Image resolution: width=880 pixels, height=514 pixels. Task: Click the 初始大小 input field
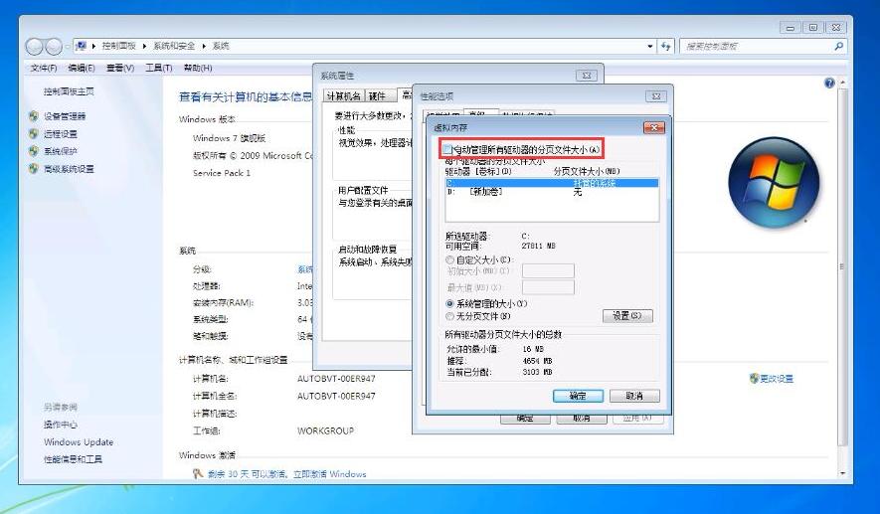pos(548,271)
